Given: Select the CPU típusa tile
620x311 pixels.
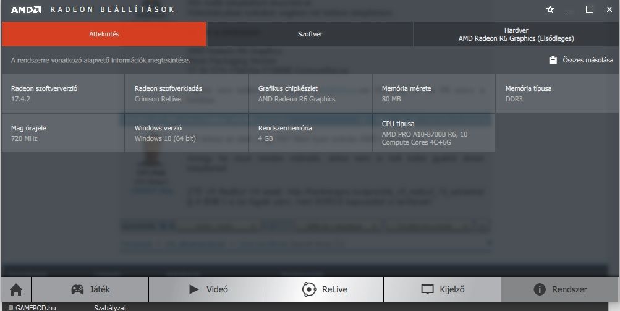Looking at the screenshot, I should pyautogui.click(x=434, y=133).
